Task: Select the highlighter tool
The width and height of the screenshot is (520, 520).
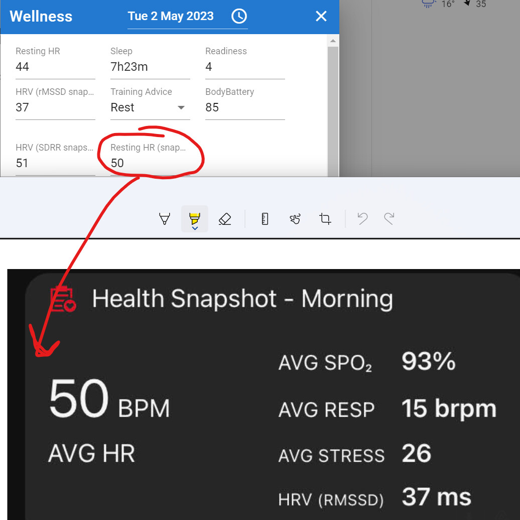Action: [x=195, y=217]
